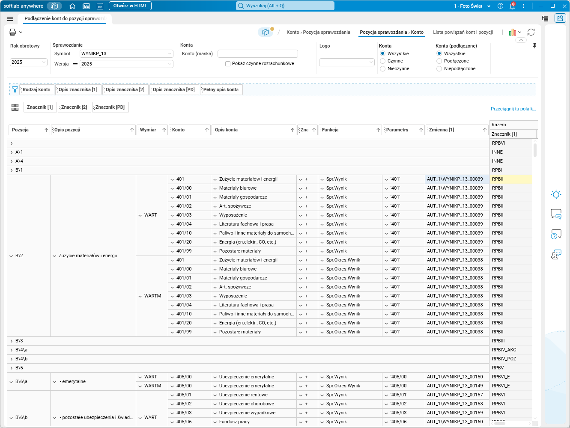570x428 pixels.
Task: Enable Pokaż czynne rozrachunkowe checkbox
Action: coord(228,64)
